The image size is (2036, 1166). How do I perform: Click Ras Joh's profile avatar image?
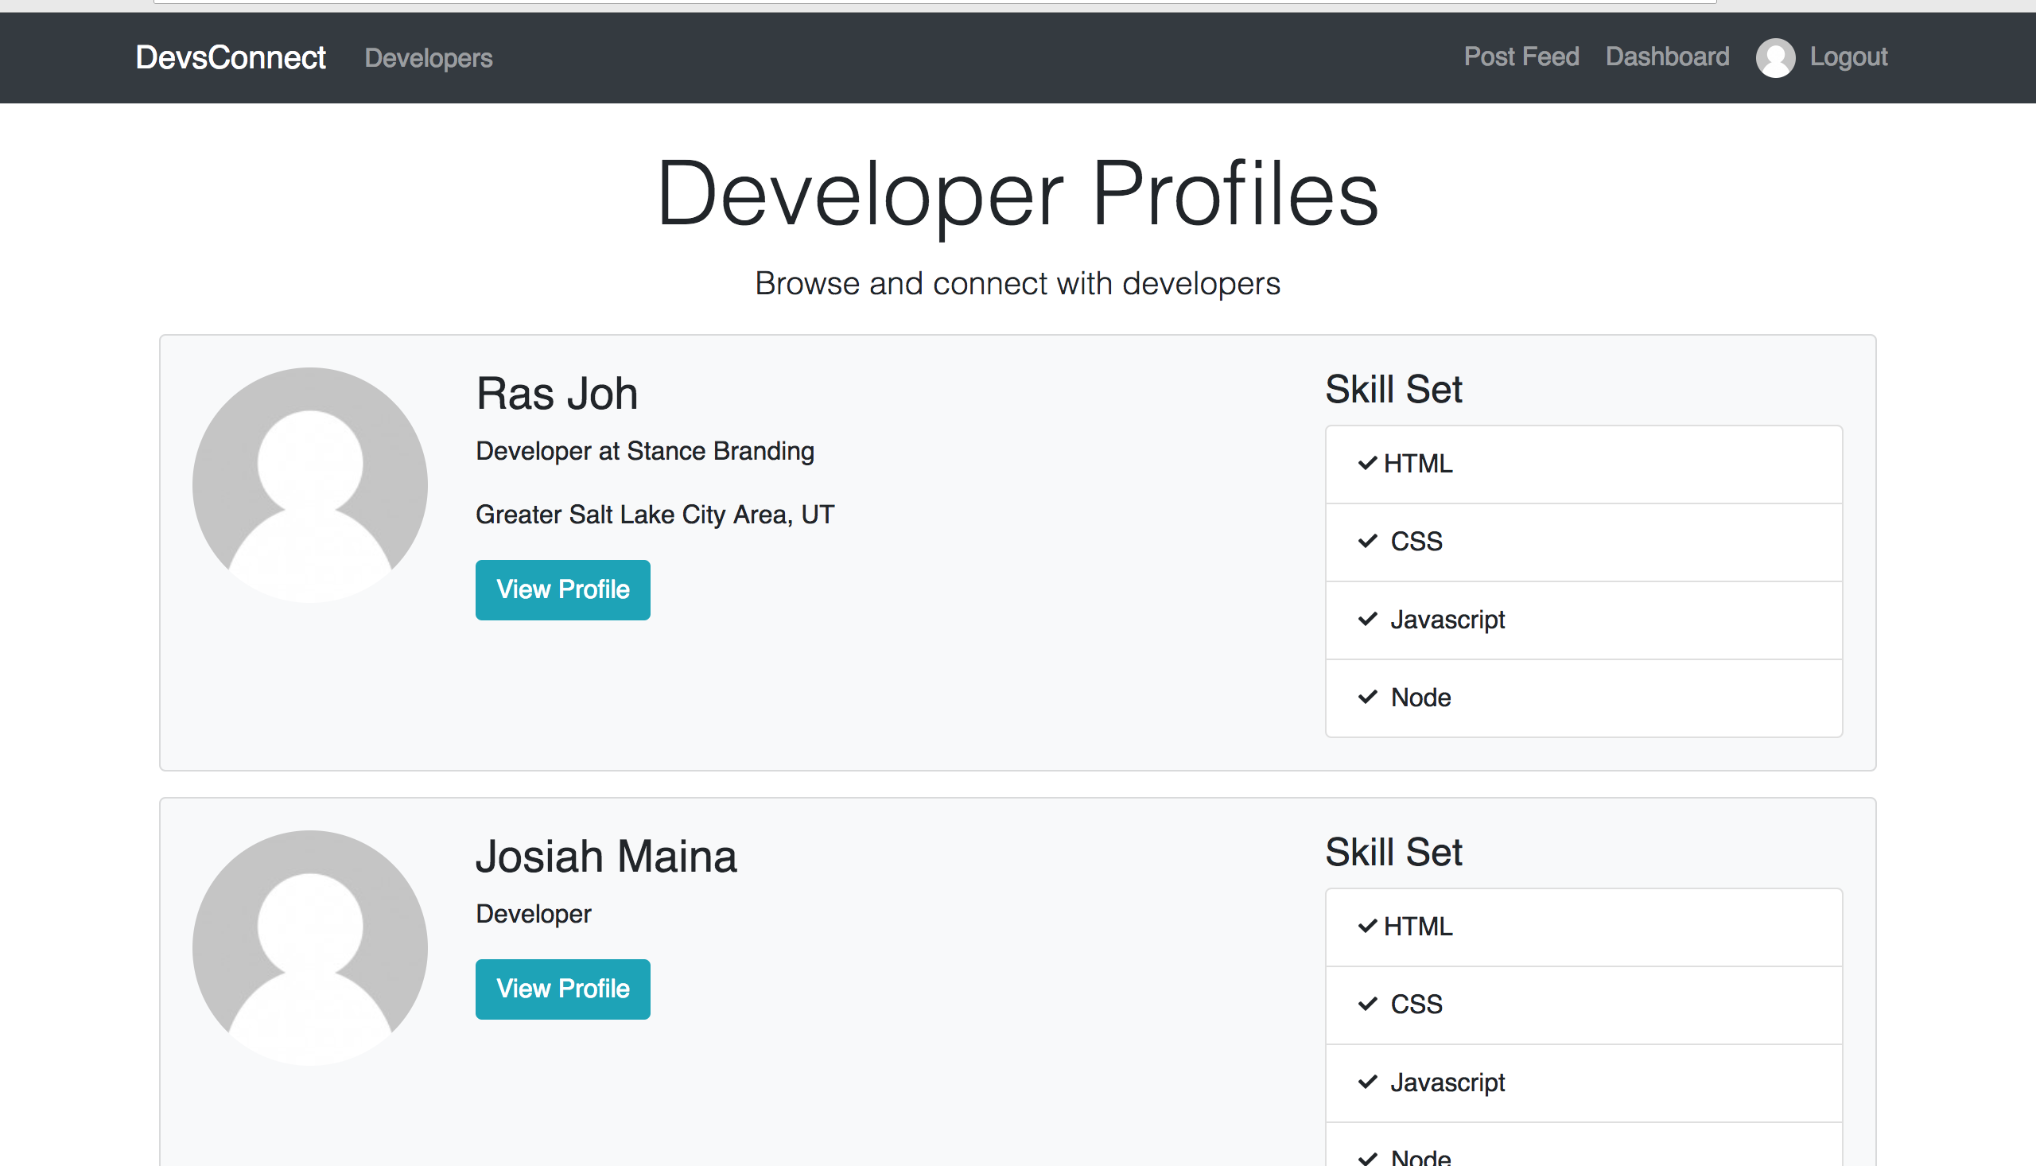click(x=310, y=484)
